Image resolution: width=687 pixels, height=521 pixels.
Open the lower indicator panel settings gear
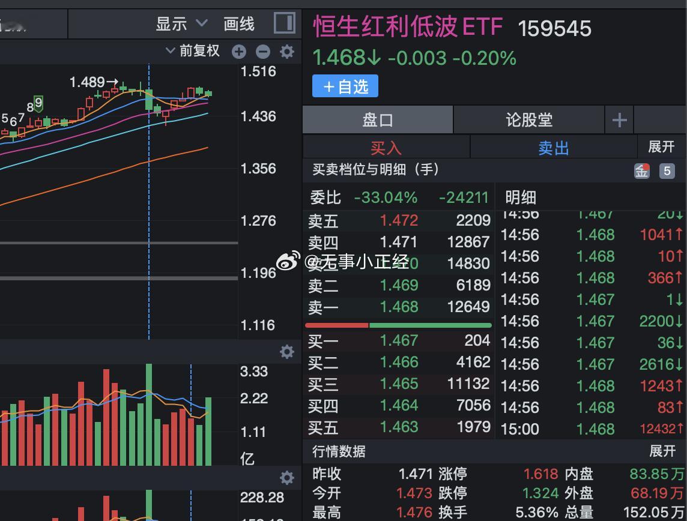[287, 478]
